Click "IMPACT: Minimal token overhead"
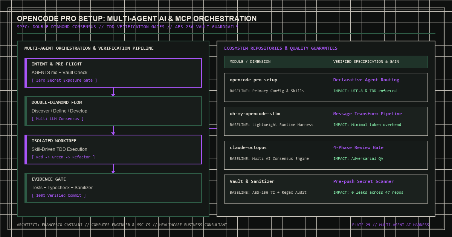The image size is (452, 237). [x=367, y=125]
